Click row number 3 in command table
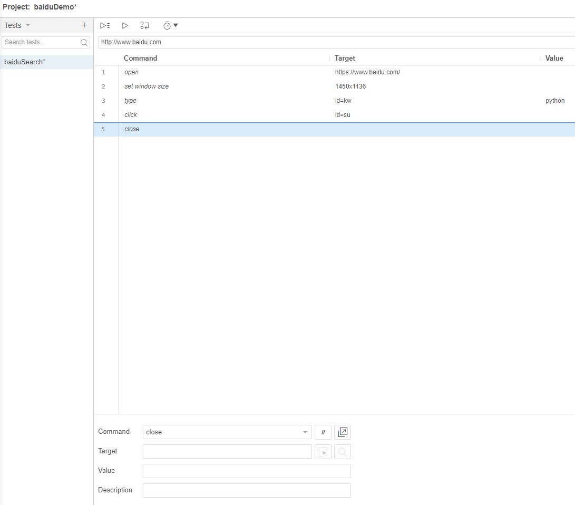575x505 pixels. [103, 101]
